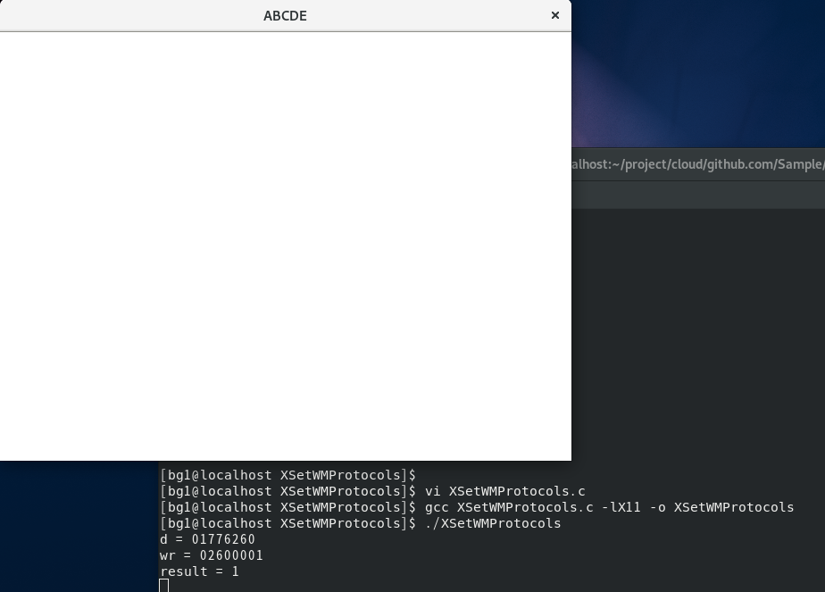Click the 'result = 1' output line

tap(199, 571)
